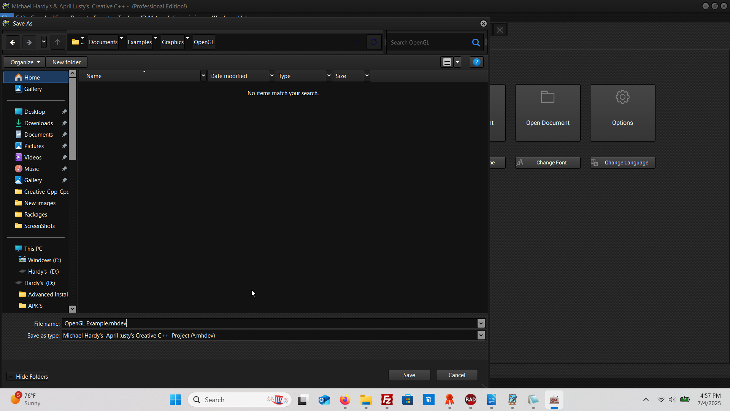Click the File name input field
This screenshot has width=730, height=411.
point(269,323)
